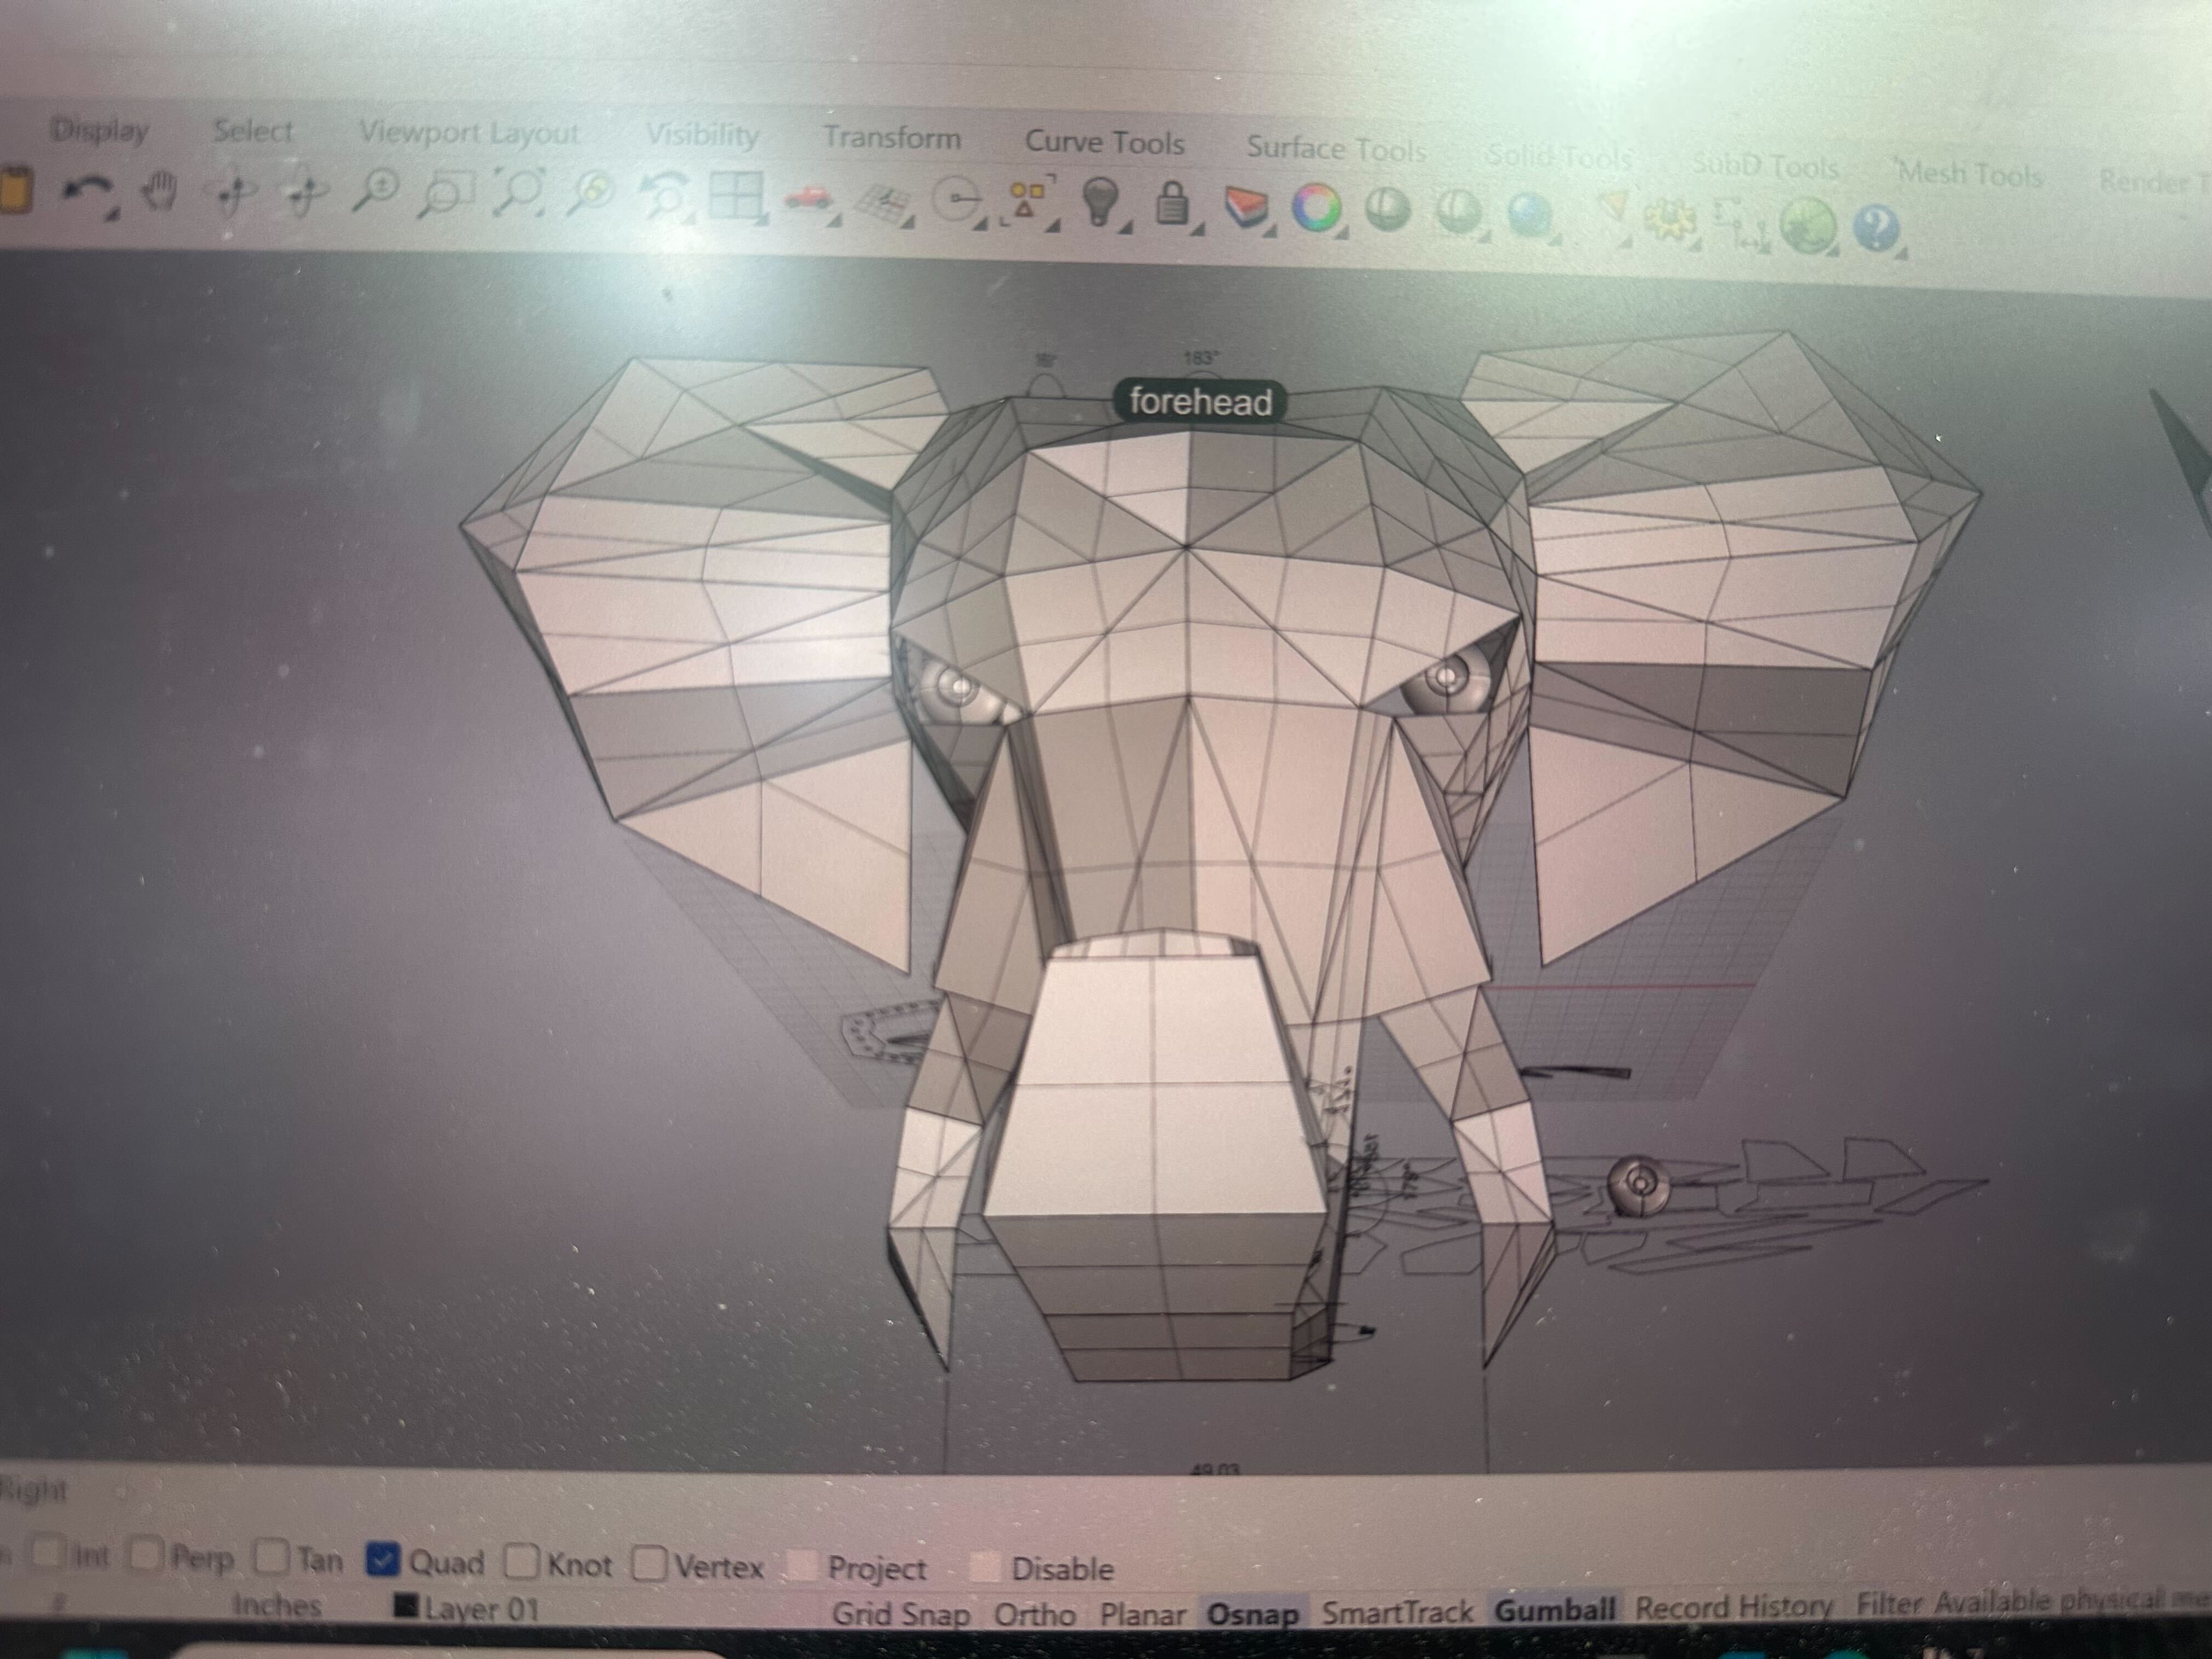Click the Undo arrow icon

(87, 189)
